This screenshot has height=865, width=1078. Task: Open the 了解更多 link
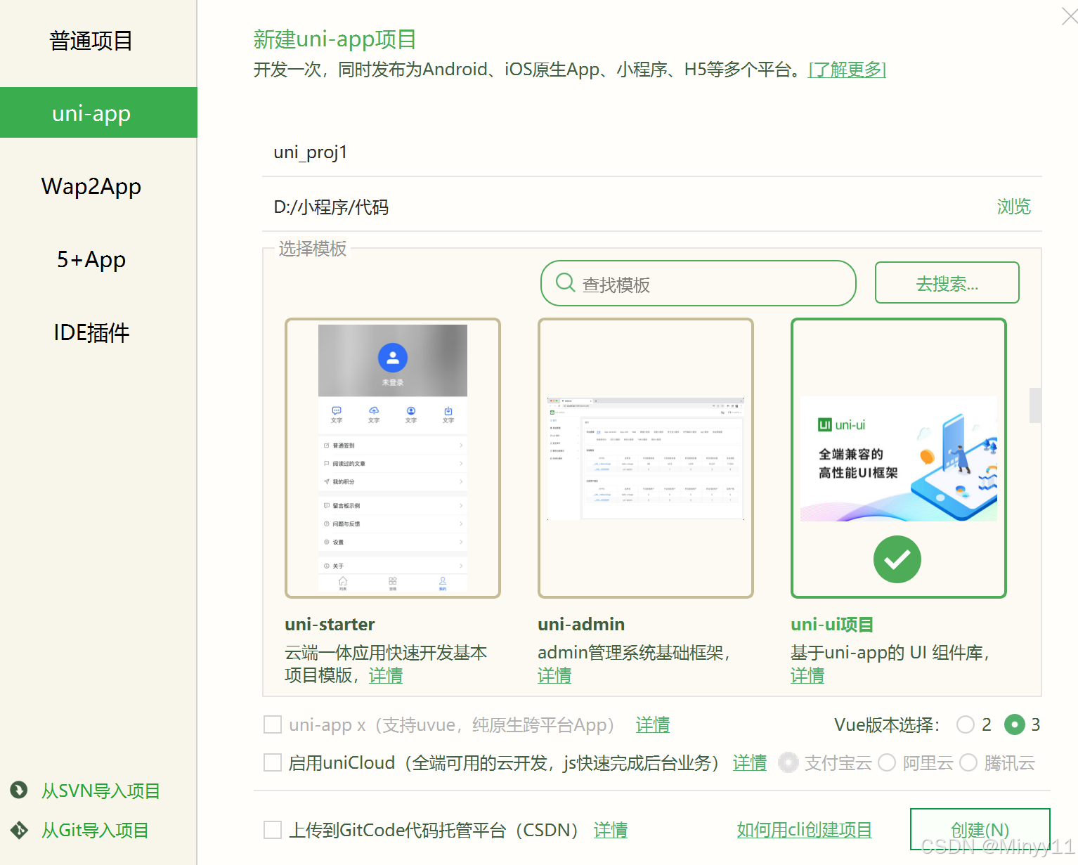[847, 70]
